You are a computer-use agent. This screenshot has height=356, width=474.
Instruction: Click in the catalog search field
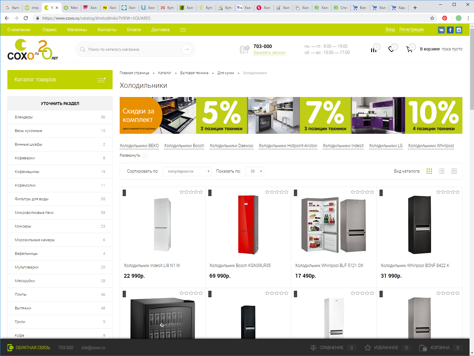coord(133,49)
